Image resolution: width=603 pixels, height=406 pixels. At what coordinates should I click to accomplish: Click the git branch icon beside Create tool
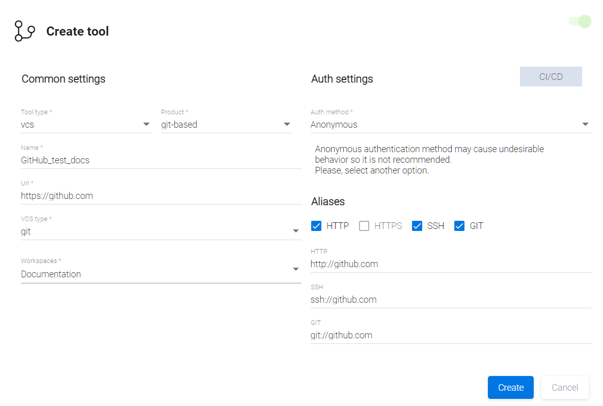[x=24, y=31]
